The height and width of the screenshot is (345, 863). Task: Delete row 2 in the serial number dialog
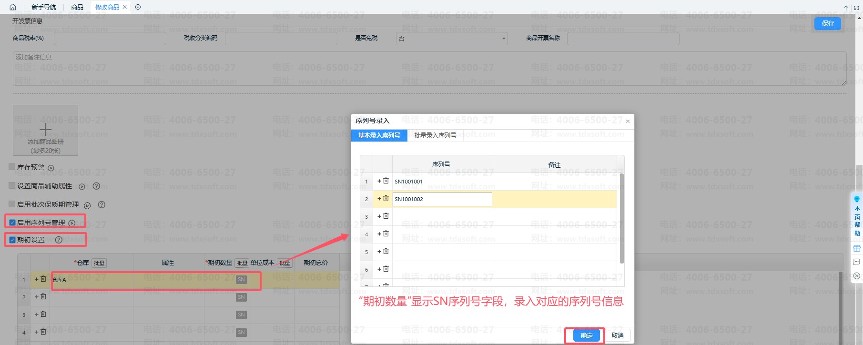point(386,199)
